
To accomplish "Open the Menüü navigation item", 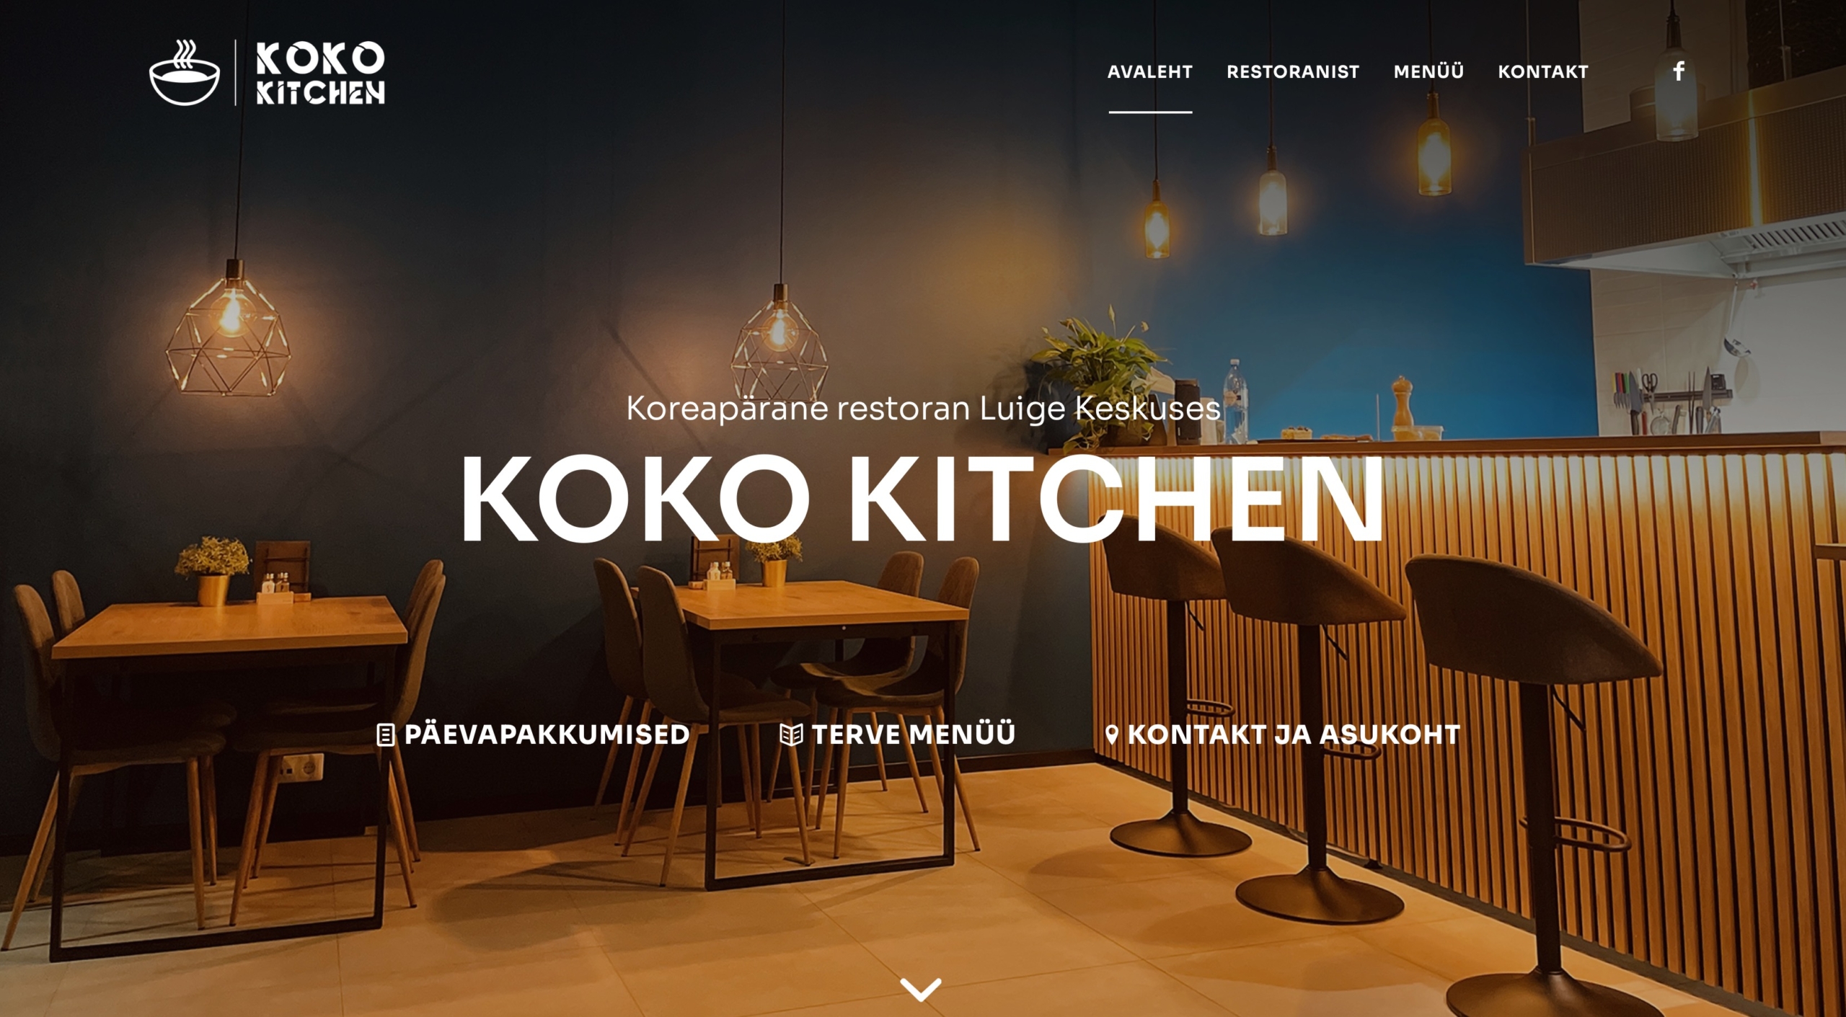I will click(1428, 71).
